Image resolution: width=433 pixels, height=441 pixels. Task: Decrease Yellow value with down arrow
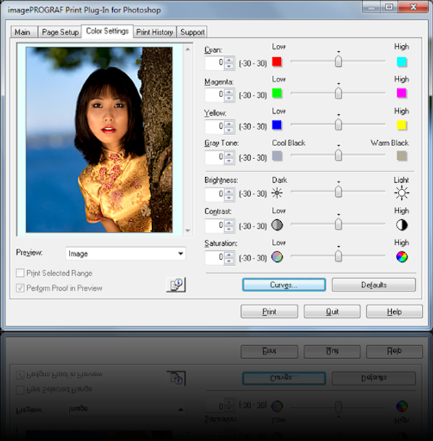click(x=229, y=130)
